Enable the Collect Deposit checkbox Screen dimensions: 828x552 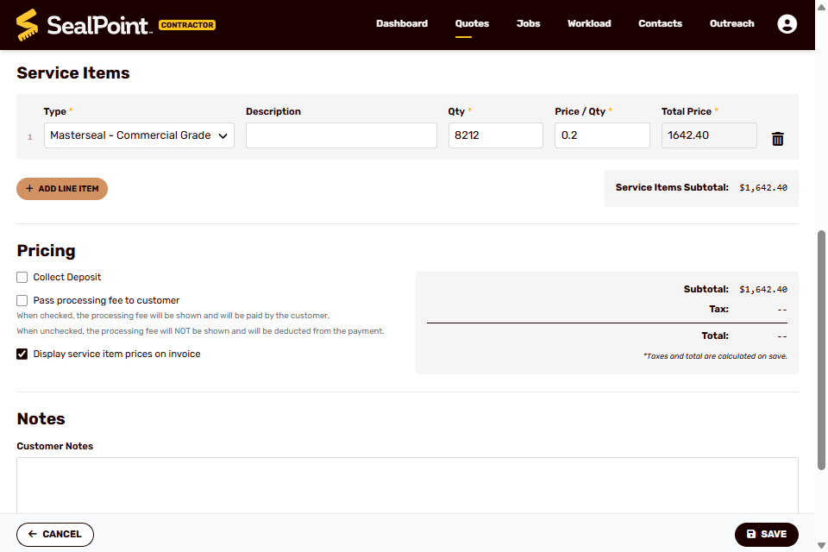[x=22, y=278]
